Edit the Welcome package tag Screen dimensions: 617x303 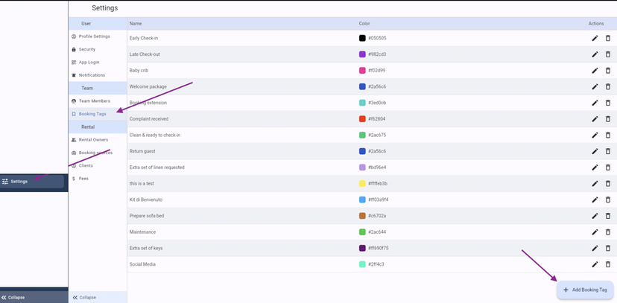pyautogui.click(x=595, y=86)
